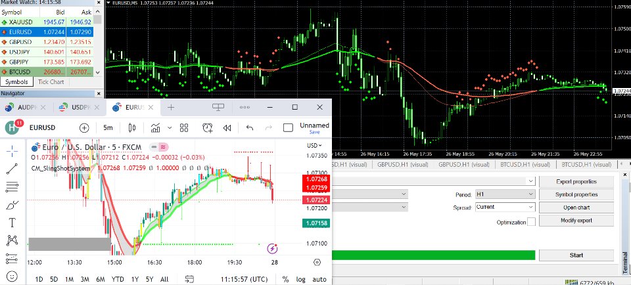Screen dimensions: 631x285
Task: Open the chart layout selector square icon
Action: point(288,128)
